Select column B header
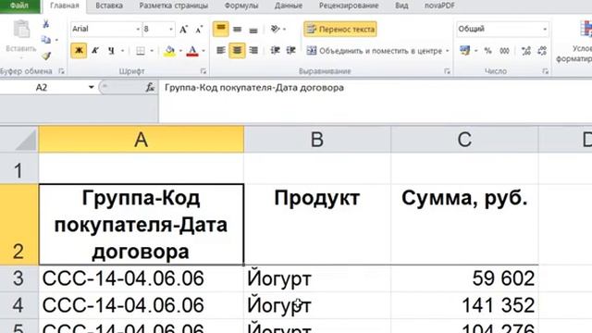 click(x=317, y=140)
